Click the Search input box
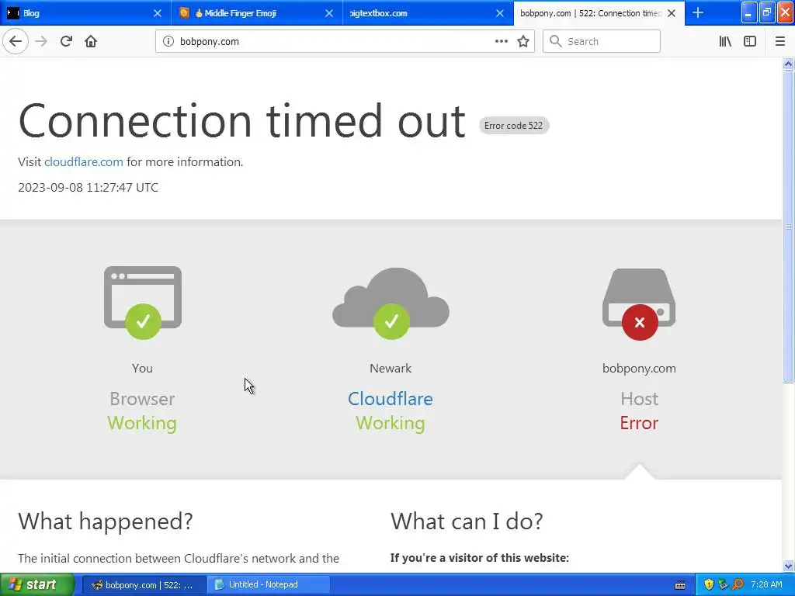The height and width of the screenshot is (596, 795). pos(602,41)
